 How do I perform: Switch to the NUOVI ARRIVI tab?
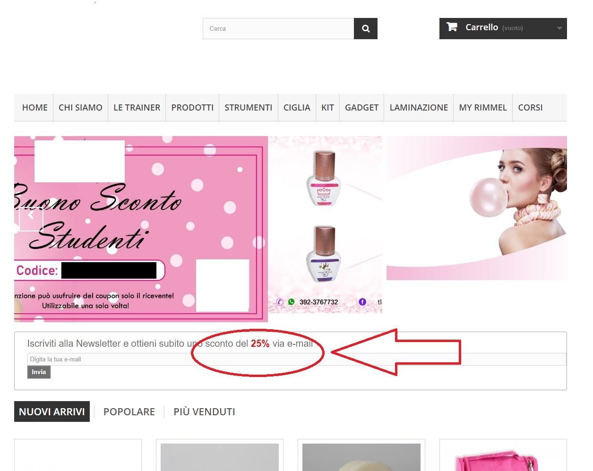point(52,411)
